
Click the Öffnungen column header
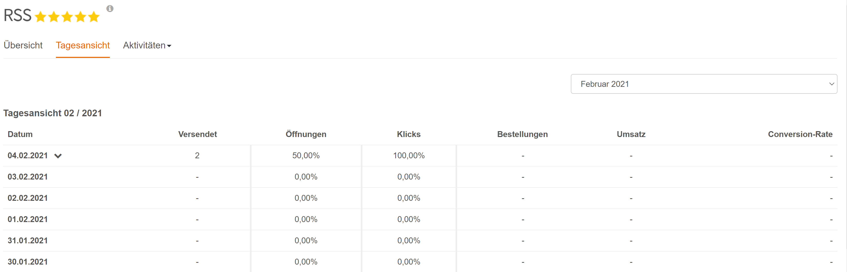pos(306,134)
